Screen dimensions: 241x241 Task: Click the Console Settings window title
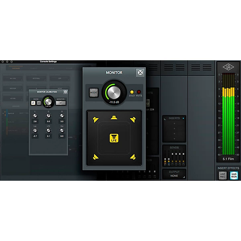point(48,61)
